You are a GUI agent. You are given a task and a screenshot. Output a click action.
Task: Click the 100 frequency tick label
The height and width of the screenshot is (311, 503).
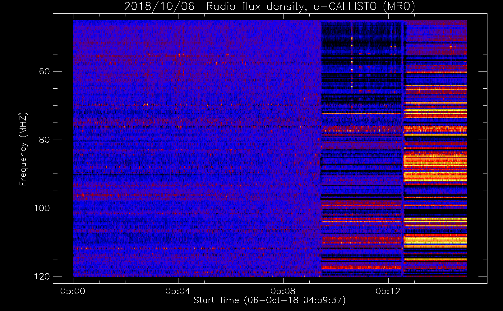coord(42,208)
